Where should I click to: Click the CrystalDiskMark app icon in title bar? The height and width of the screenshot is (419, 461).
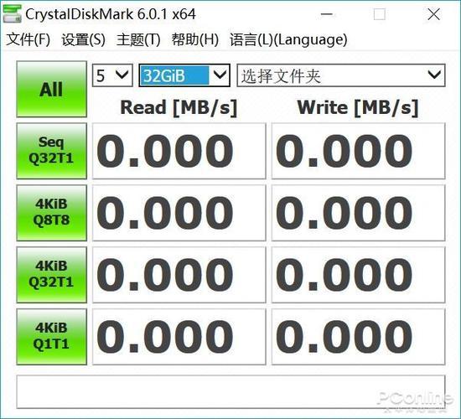(12, 13)
